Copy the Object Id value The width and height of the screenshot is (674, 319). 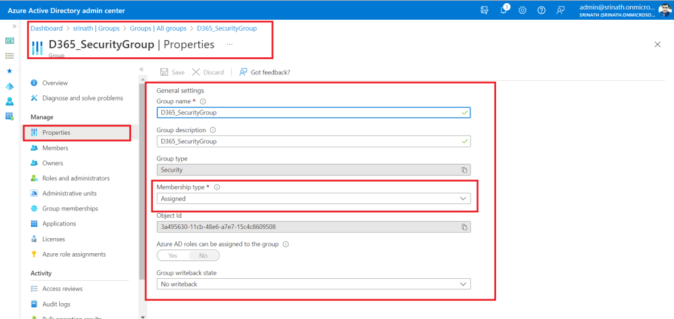coord(464,227)
